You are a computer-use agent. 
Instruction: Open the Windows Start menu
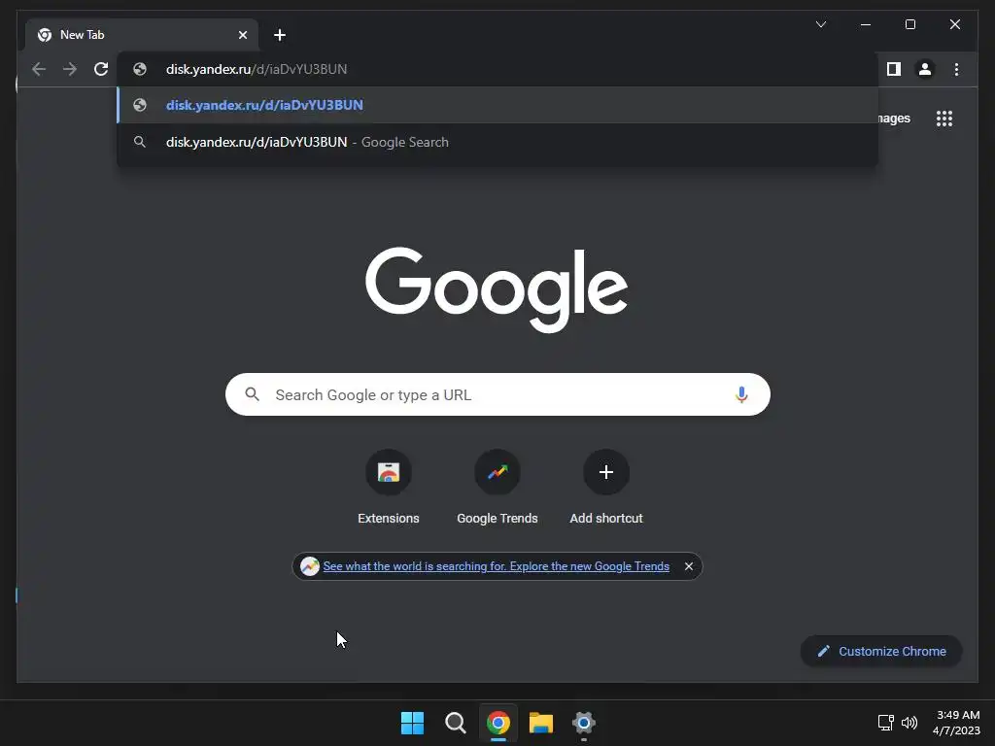click(x=412, y=723)
